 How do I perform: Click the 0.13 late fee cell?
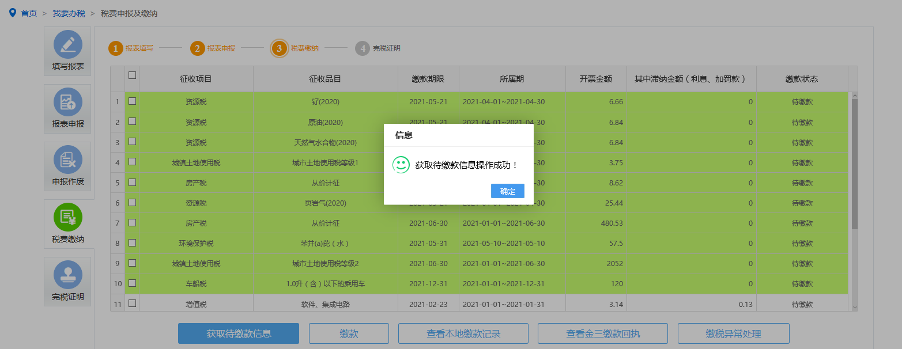(x=692, y=304)
